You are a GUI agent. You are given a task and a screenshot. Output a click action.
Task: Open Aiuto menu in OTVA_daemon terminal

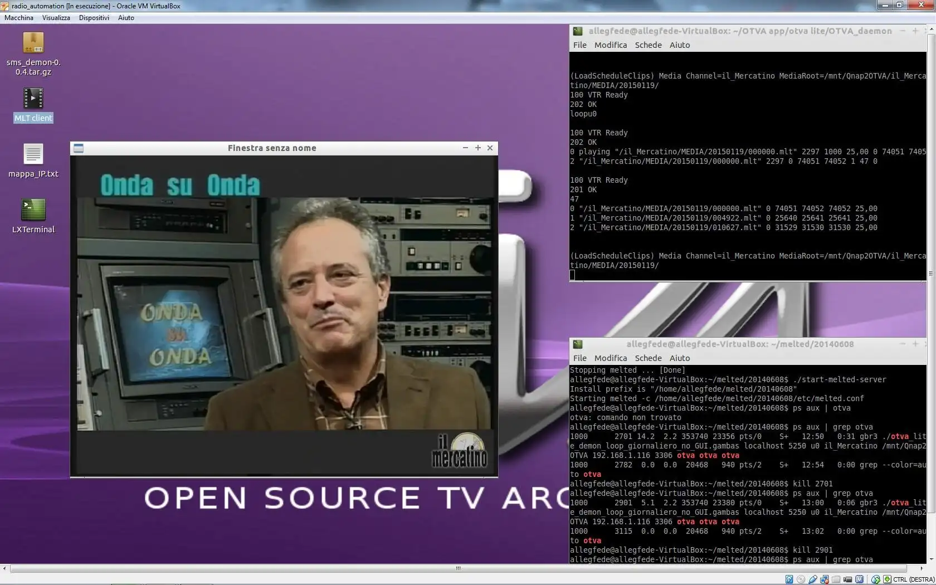click(x=680, y=45)
